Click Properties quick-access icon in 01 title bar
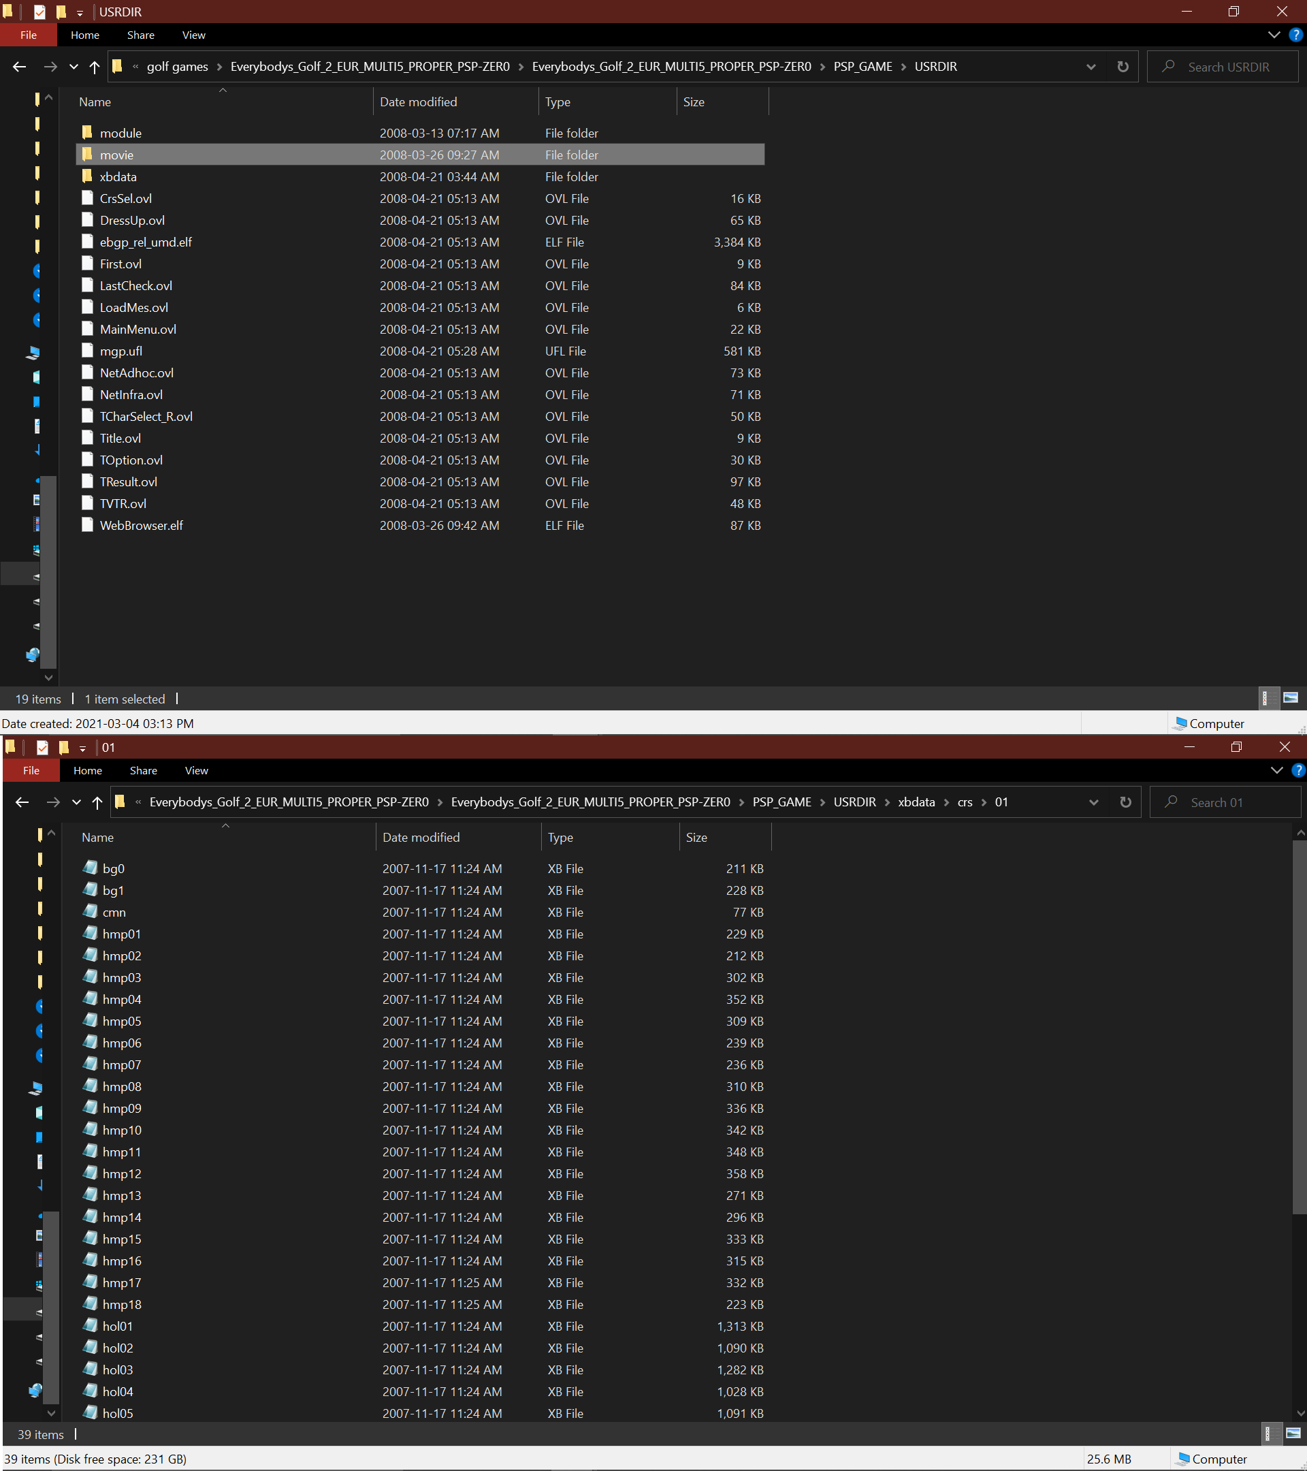The width and height of the screenshot is (1307, 1471). click(42, 747)
